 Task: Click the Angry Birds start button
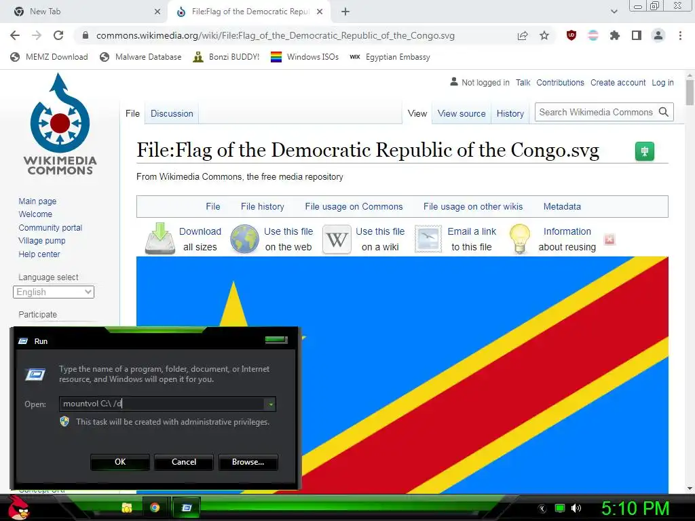click(19, 508)
